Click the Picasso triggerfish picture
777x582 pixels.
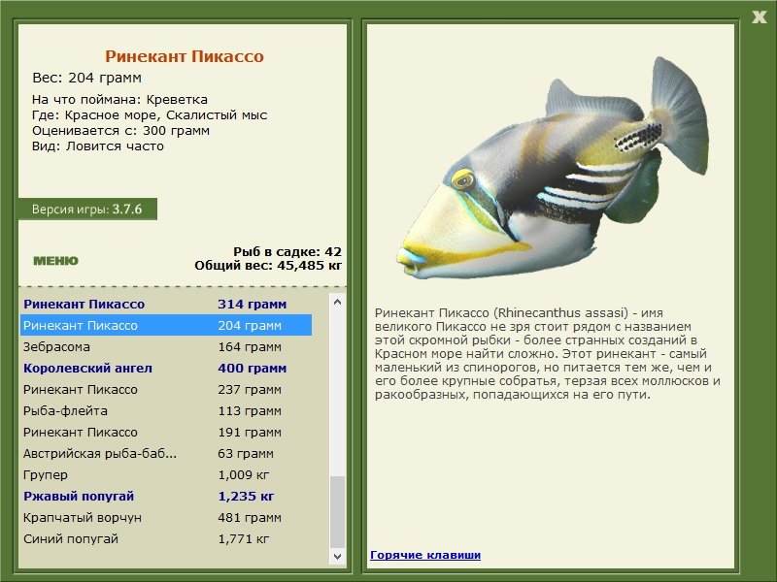pos(553,168)
